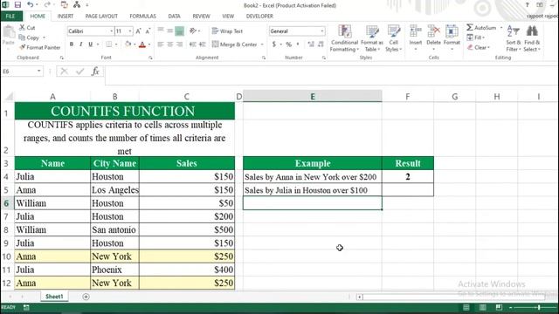
Task: Click the Font Color red A swatch
Action: pos(142,44)
